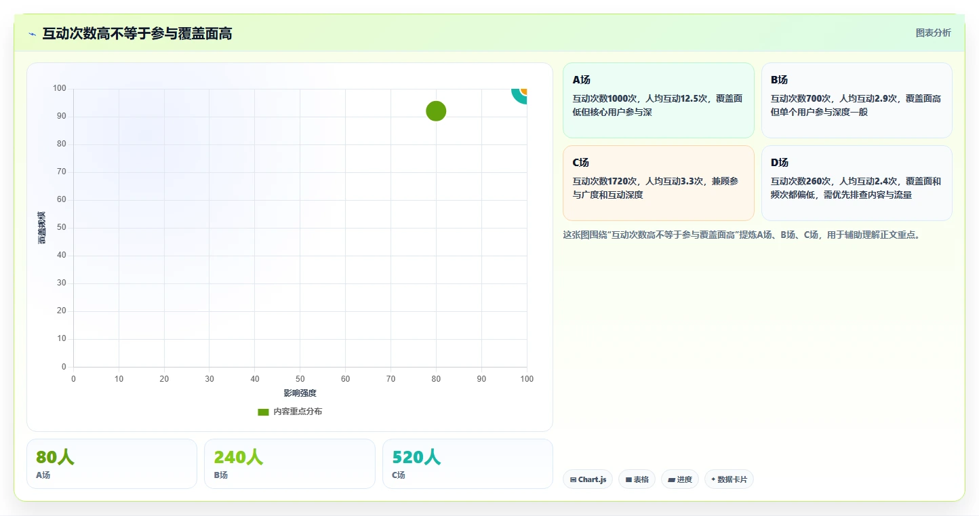
Task: Click the Chart.js tag
Action: [x=588, y=479]
